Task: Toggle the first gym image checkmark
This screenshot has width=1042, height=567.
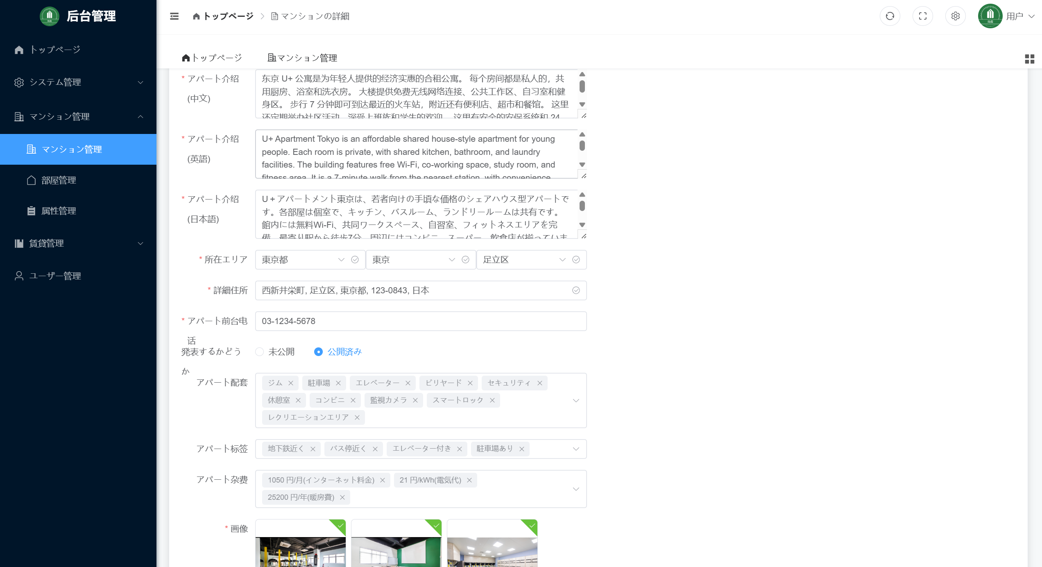Action: [x=340, y=526]
